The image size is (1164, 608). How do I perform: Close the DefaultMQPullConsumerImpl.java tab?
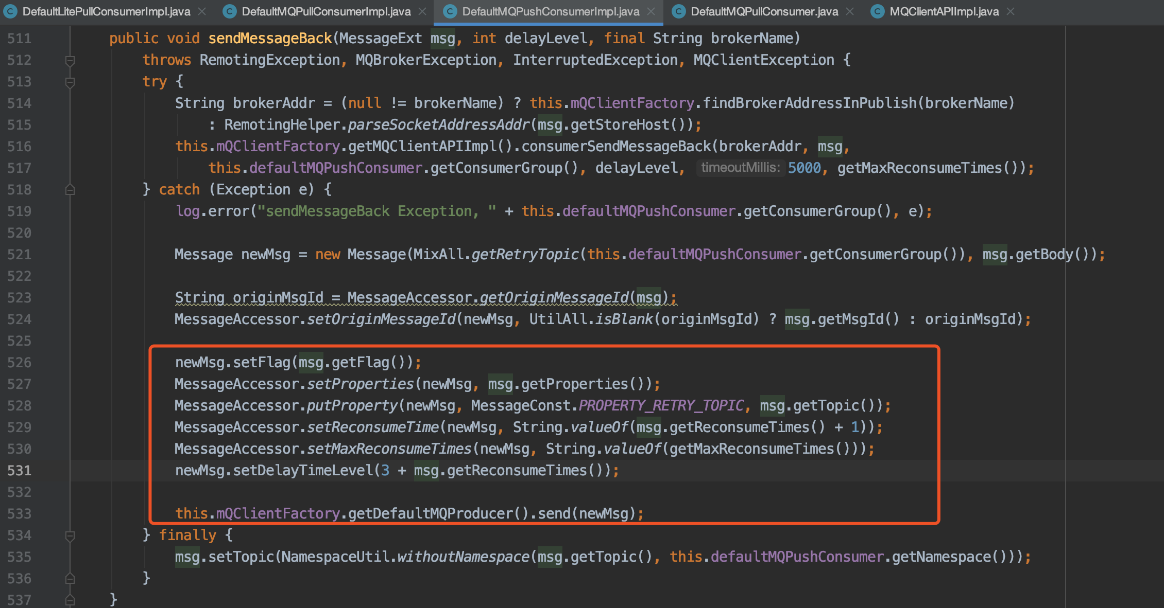point(422,11)
